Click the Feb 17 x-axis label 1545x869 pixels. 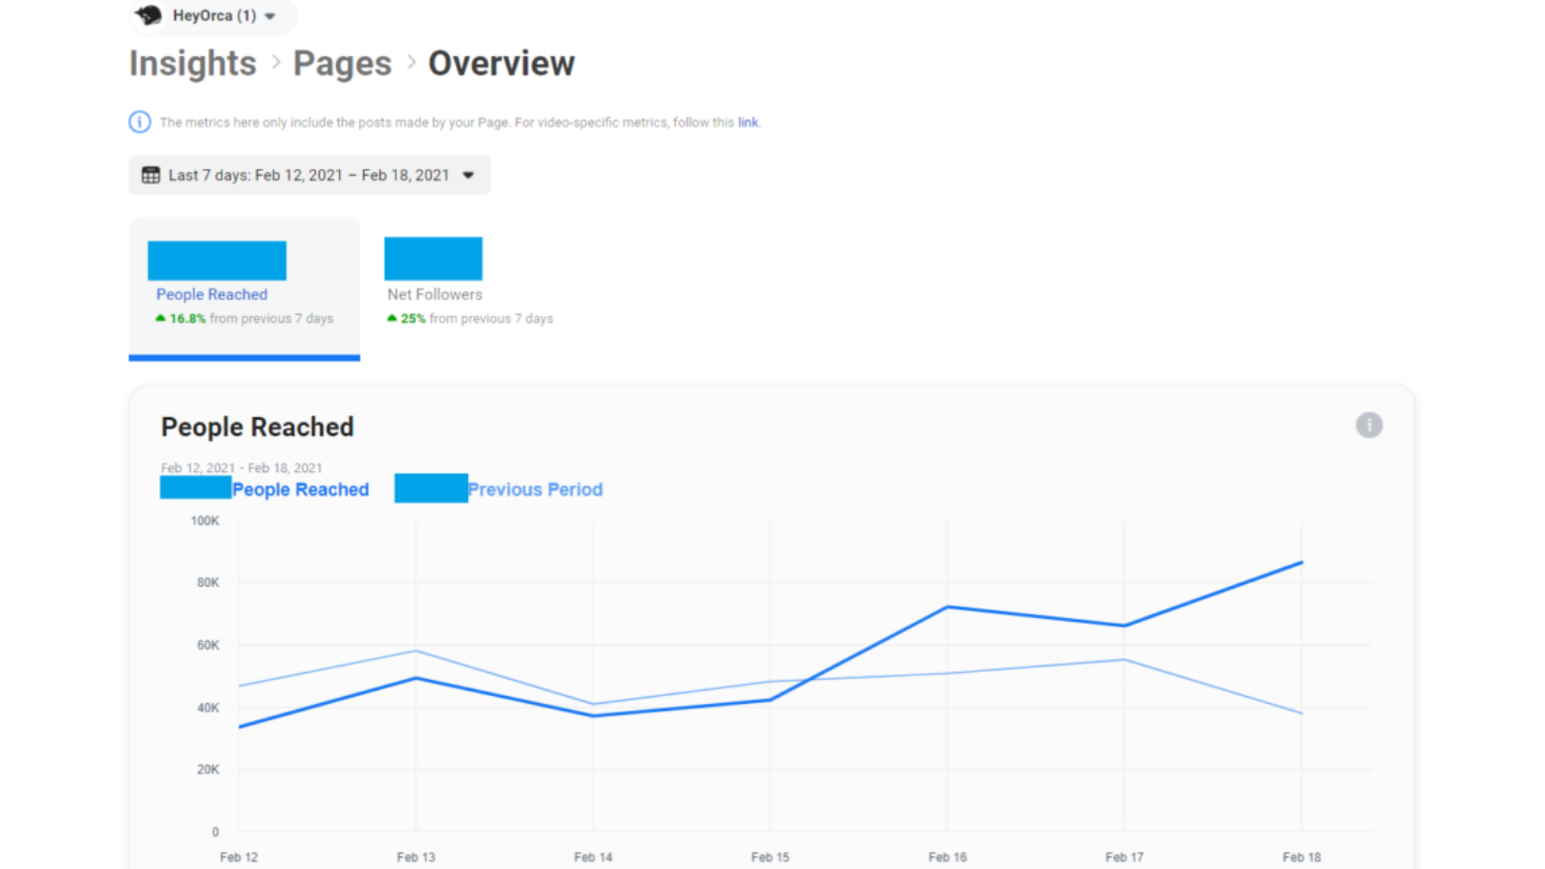pos(1125,857)
